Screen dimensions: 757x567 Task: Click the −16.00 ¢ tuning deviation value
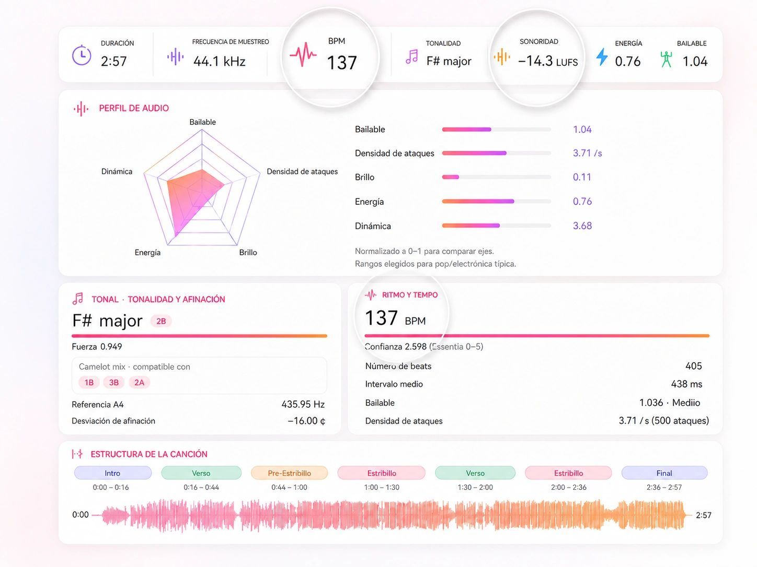click(306, 421)
